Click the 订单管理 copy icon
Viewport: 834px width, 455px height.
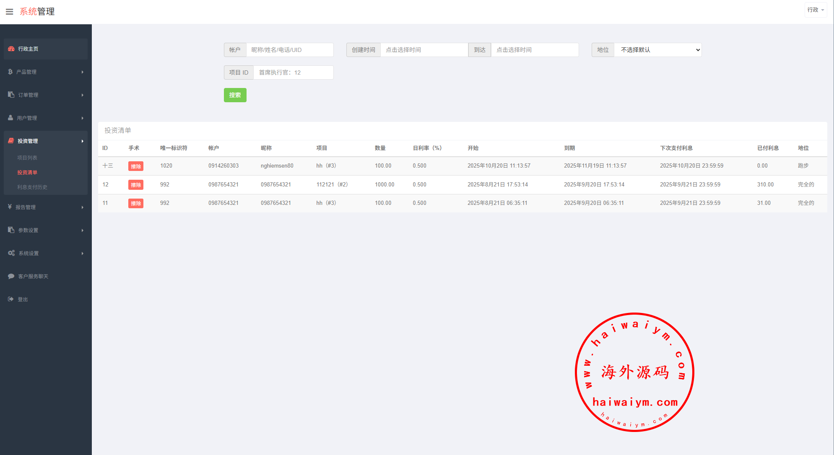coord(11,95)
